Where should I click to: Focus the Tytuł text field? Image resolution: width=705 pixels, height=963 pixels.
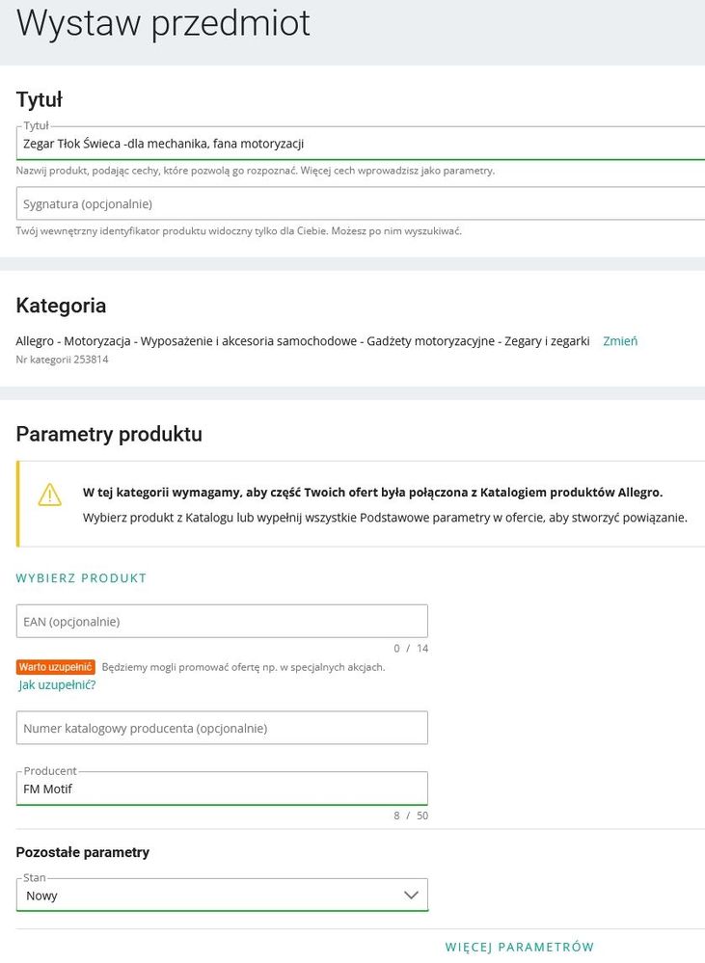pyautogui.click(x=357, y=144)
